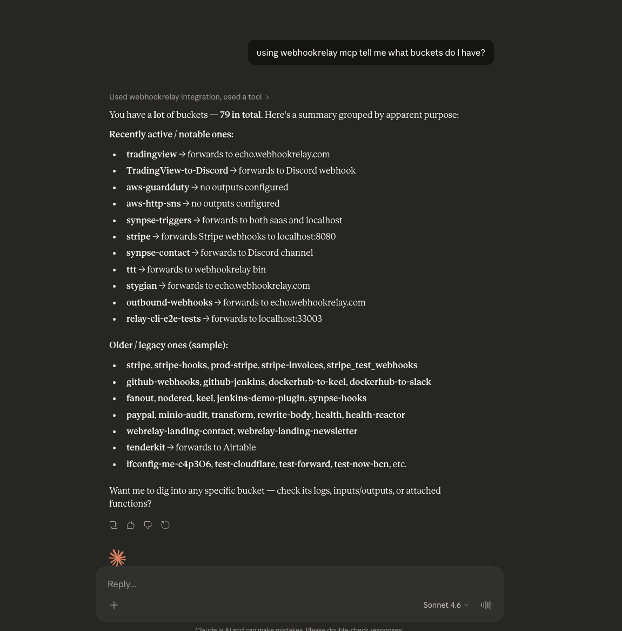Click the user message about webhookrelay buckets

[371, 52]
